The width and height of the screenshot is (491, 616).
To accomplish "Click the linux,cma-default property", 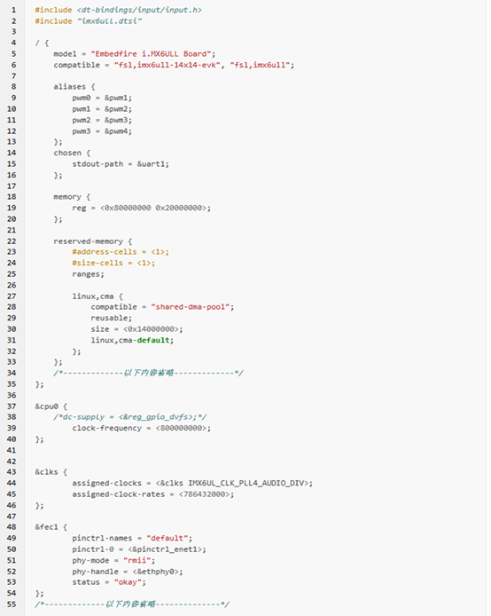I will (132, 340).
